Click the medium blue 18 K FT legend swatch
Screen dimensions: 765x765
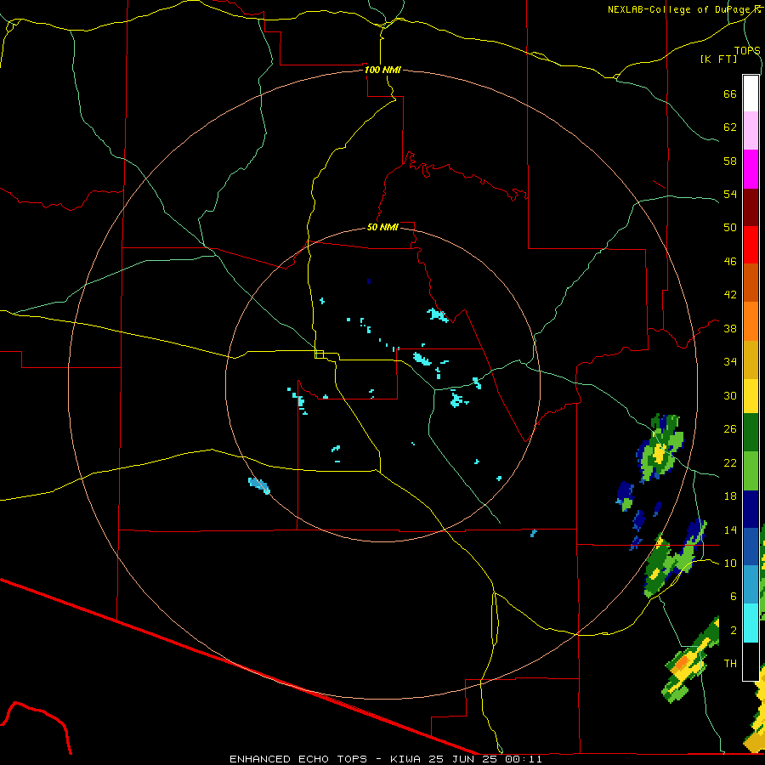751,546
